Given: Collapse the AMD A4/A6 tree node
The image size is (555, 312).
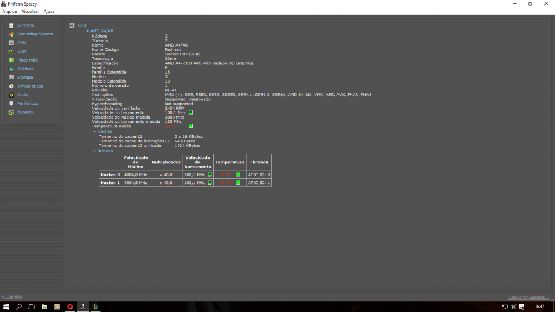Looking at the screenshot, I should coord(87,31).
